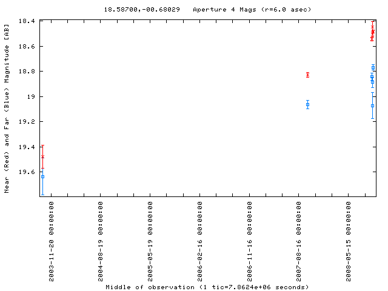Select the y-axis tick label 19.6
This screenshot has width=388, height=291.
[27, 172]
